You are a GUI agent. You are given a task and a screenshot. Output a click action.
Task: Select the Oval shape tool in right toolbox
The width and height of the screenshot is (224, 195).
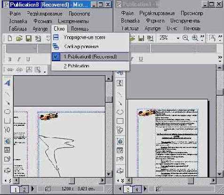coord(120,112)
